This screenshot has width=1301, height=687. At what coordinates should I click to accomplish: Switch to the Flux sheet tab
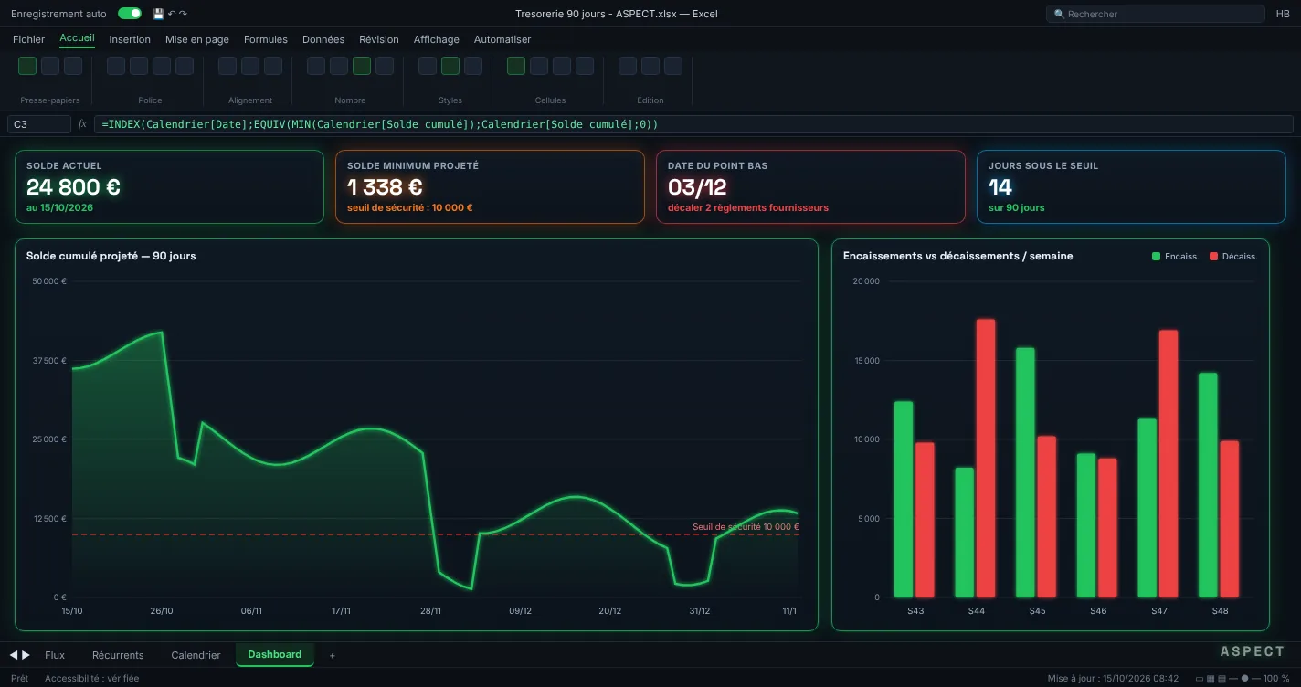55,655
